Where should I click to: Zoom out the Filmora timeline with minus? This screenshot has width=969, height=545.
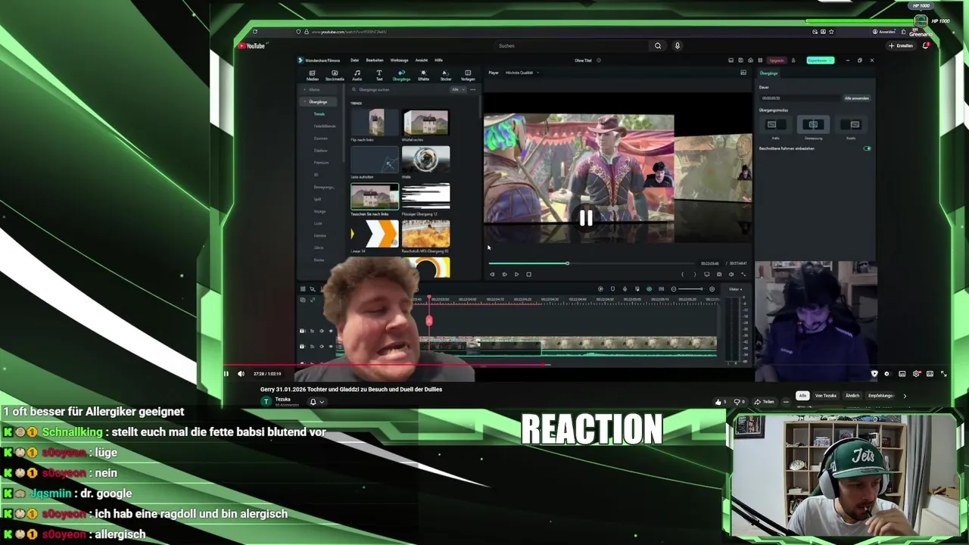tap(674, 288)
